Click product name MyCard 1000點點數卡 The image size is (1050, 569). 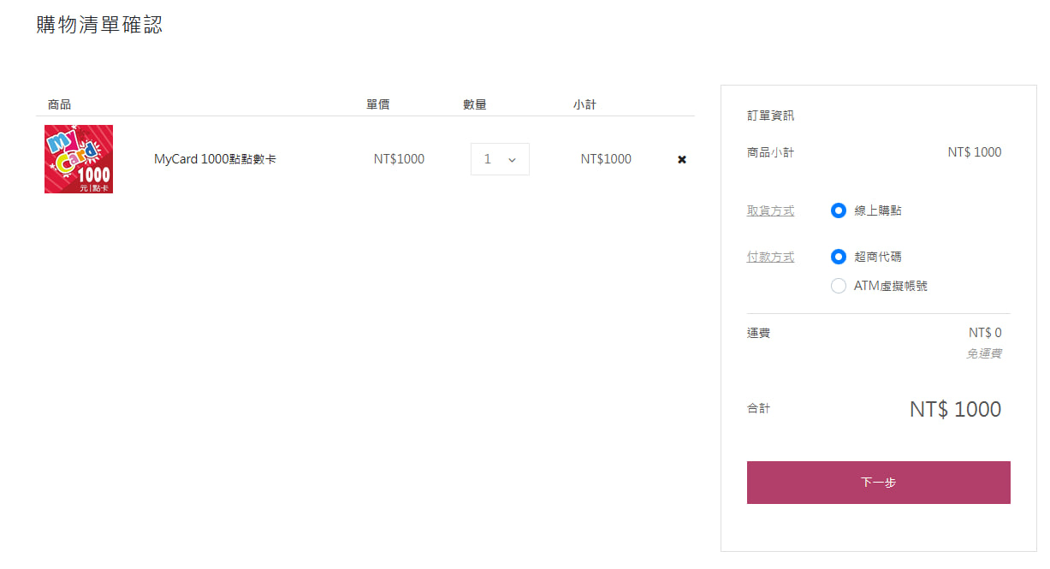(215, 159)
